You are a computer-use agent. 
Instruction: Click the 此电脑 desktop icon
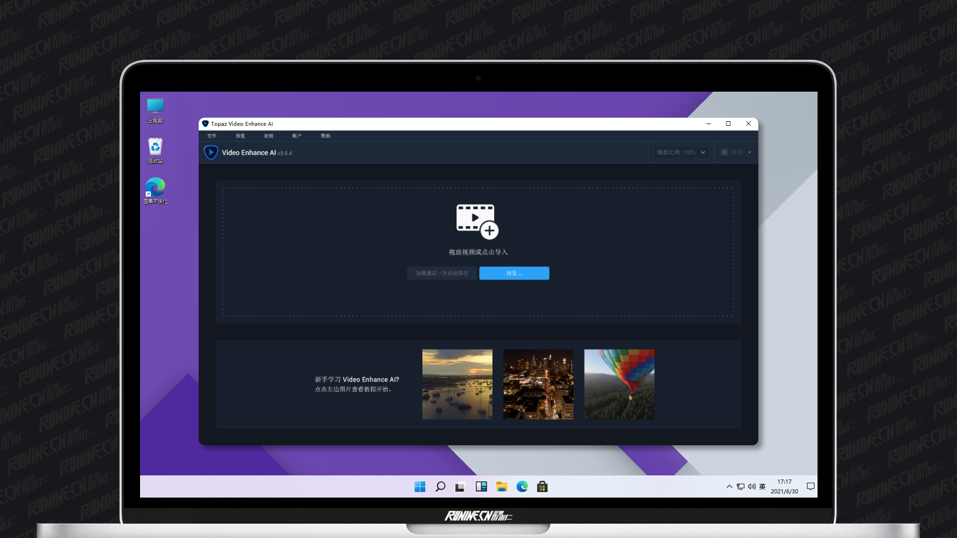[x=155, y=110]
